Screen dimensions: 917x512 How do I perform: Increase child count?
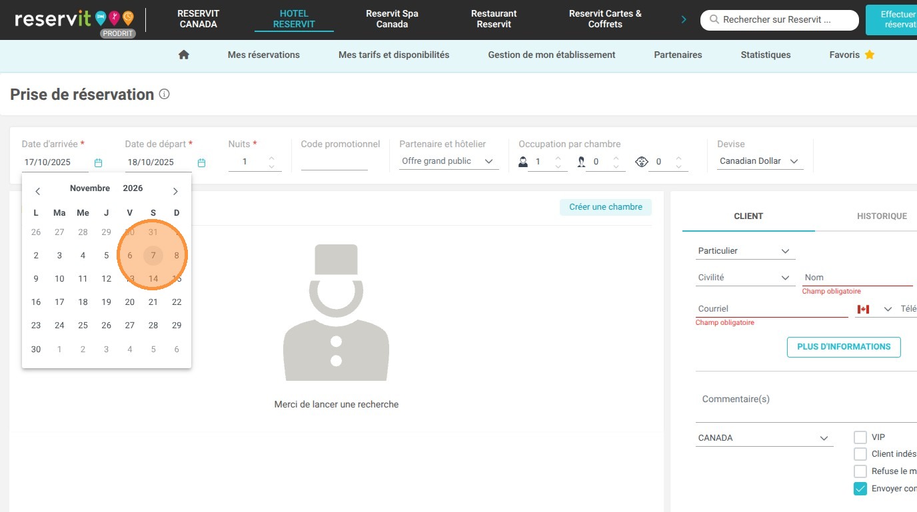tap(616, 158)
